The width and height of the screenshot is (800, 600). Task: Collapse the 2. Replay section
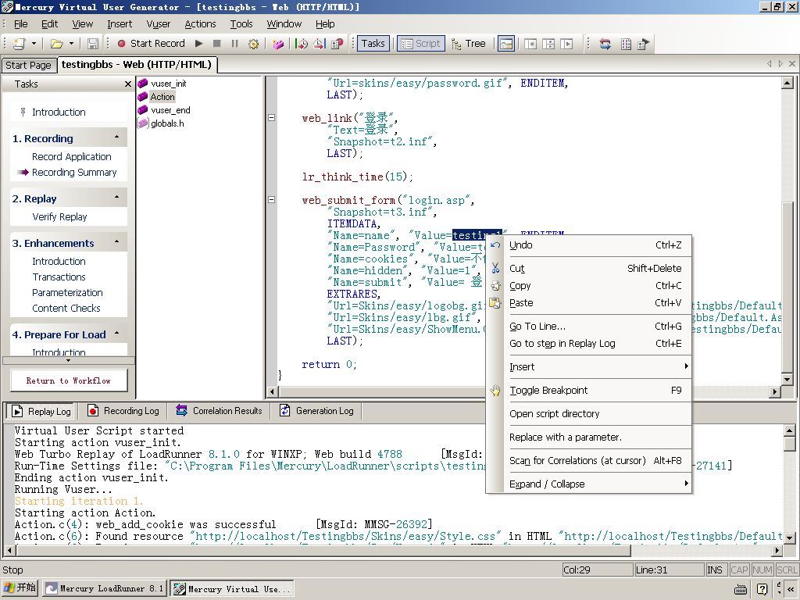pos(117,198)
